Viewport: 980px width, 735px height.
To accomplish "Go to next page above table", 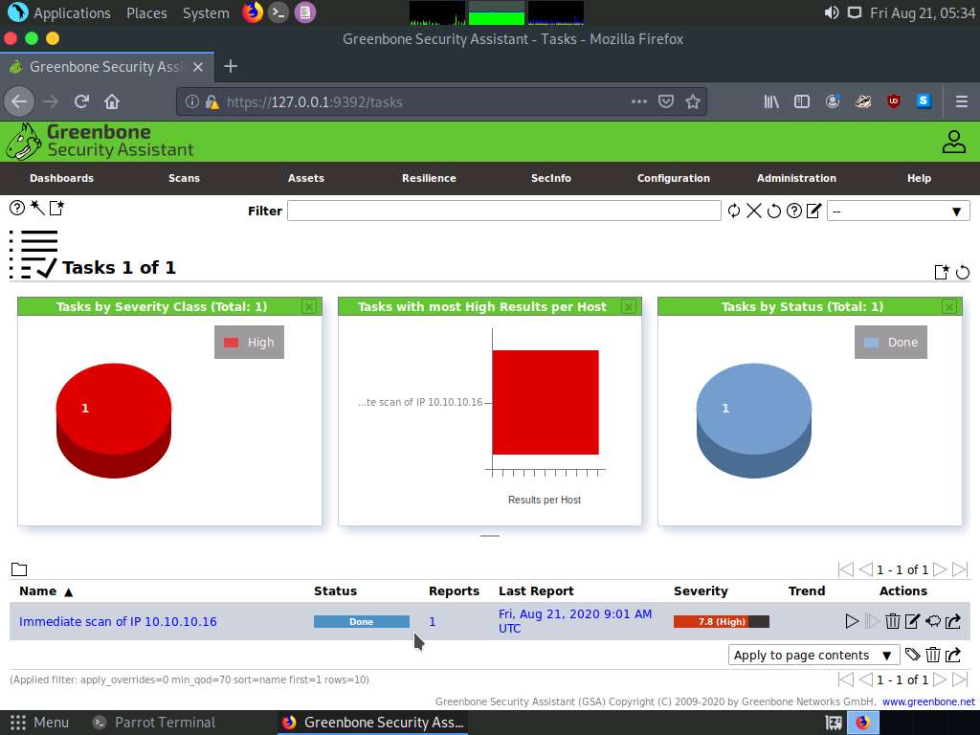I will point(940,569).
